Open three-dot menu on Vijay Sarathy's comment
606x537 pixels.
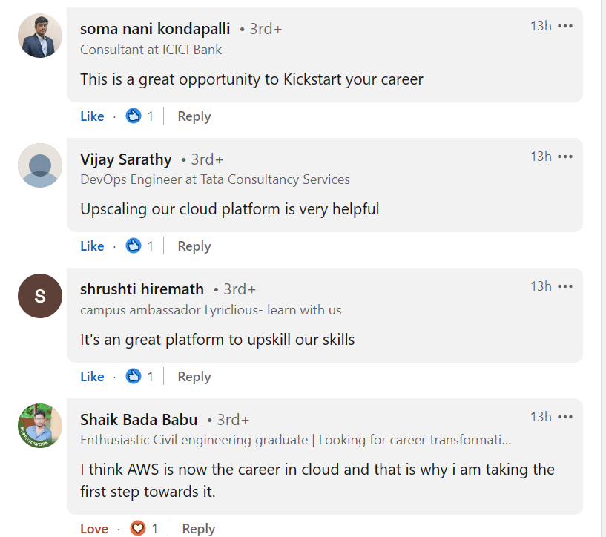point(565,157)
